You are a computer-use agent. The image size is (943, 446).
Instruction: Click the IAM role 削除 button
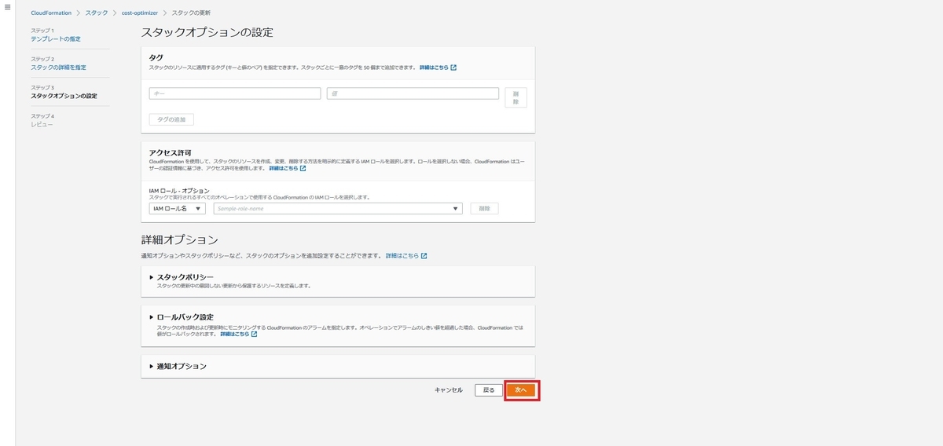[x=484, y=209]
